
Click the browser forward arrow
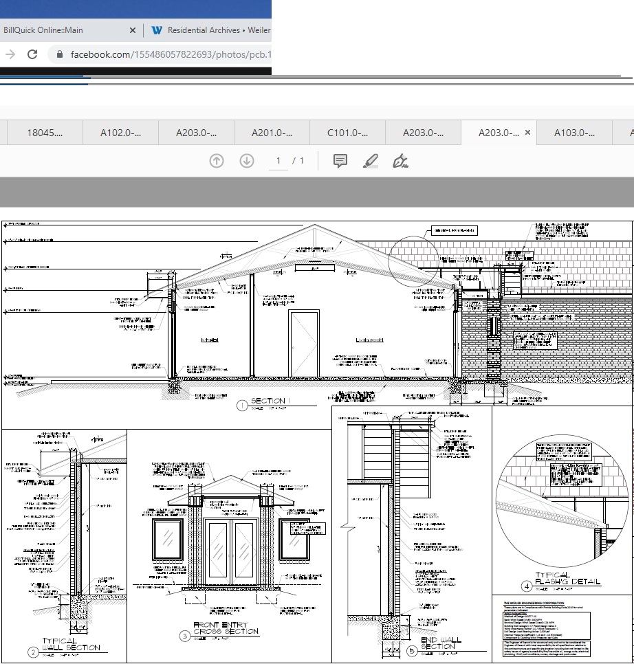point(10,54)
